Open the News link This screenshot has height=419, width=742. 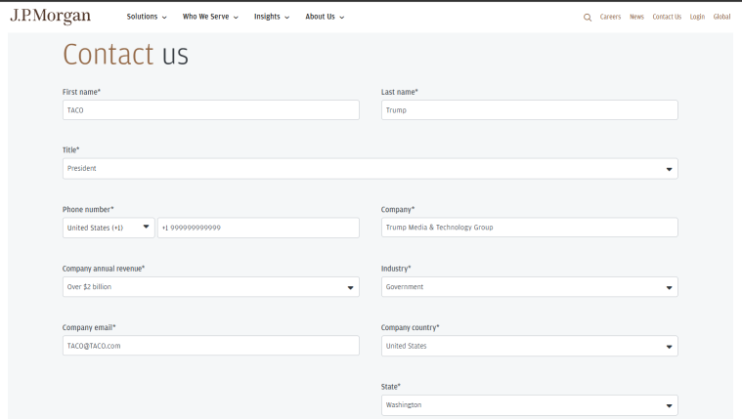(x=636, y=17)
